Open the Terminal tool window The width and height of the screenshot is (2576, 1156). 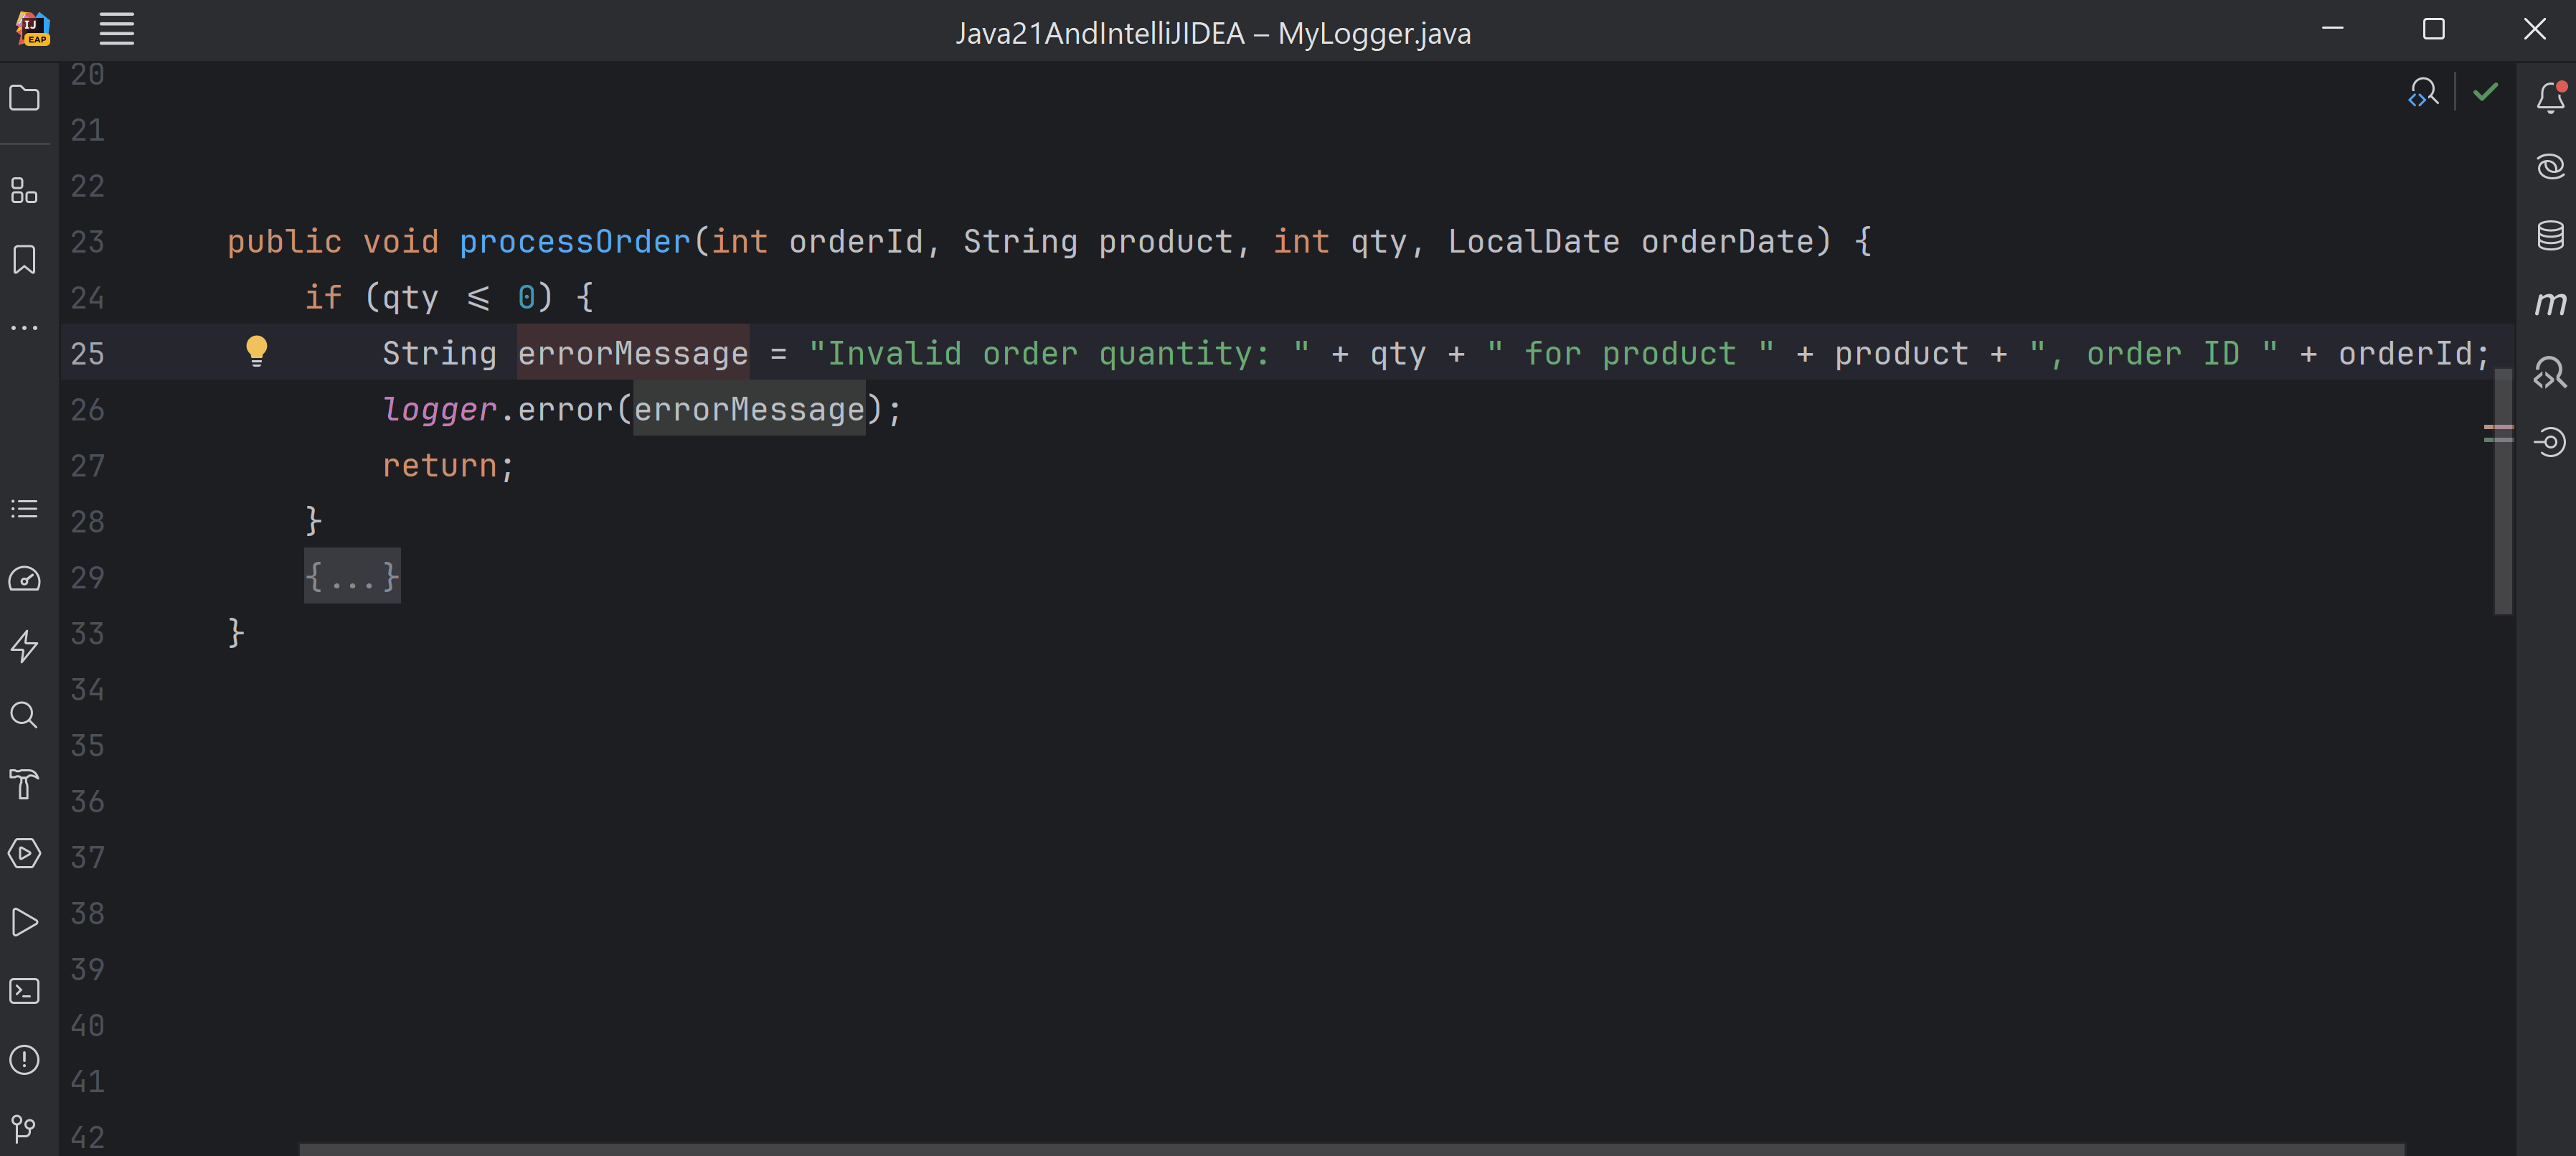[x=24, y=990]
